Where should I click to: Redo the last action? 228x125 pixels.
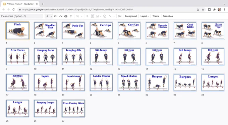pos(61,16)
